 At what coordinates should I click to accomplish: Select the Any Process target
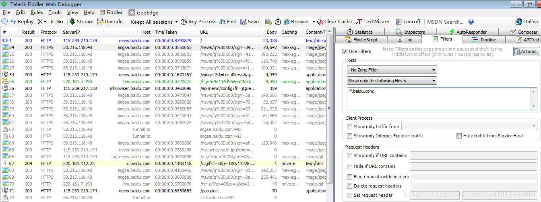(198, 22)
